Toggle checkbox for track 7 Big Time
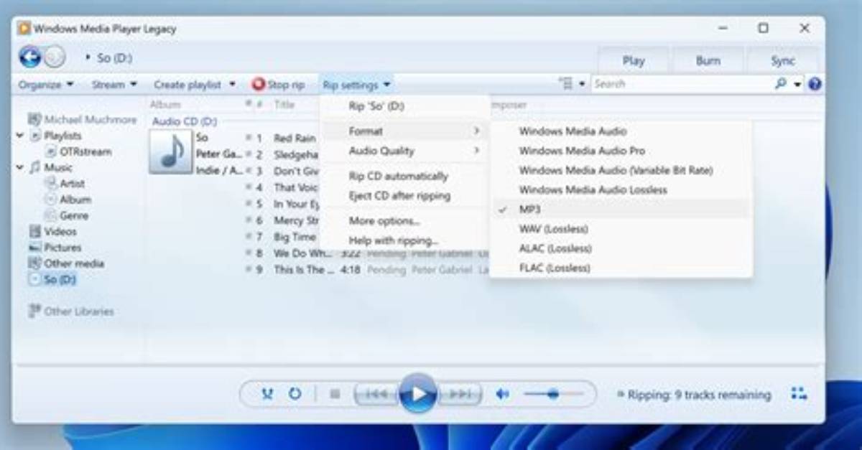 pyautogui.click(x=249, y=237)
